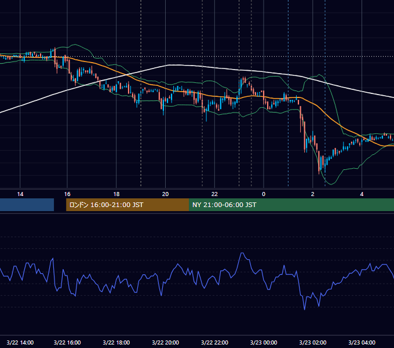Click the blue session bar before London
Screen dimensions: 394x348
27,205
